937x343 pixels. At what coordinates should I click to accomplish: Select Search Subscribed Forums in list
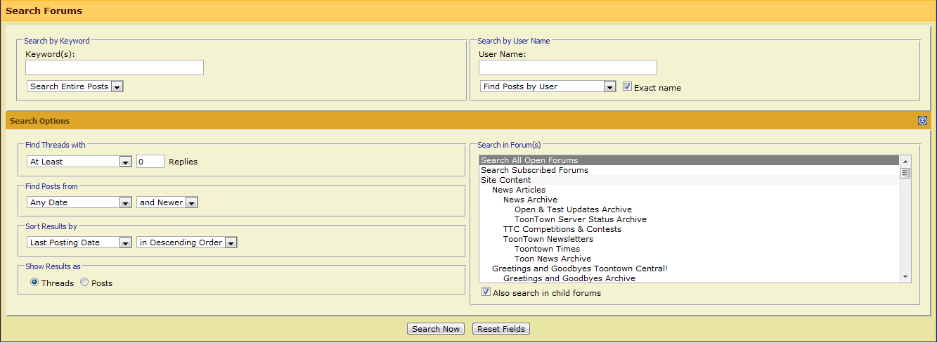[x=689, y=170]
